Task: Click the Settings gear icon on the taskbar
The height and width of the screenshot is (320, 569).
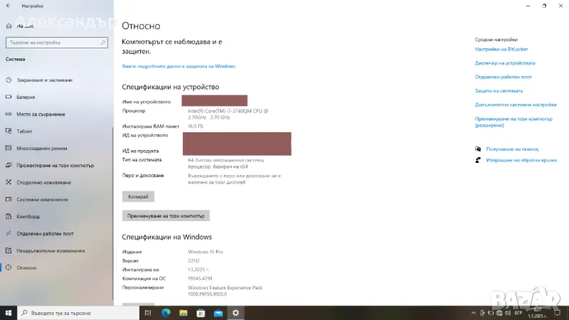Action: [236, 312]
